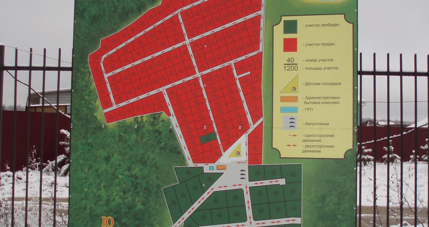Click the 'участок свободен' legend text
This screenshot has width=429, height=227.
321,25
